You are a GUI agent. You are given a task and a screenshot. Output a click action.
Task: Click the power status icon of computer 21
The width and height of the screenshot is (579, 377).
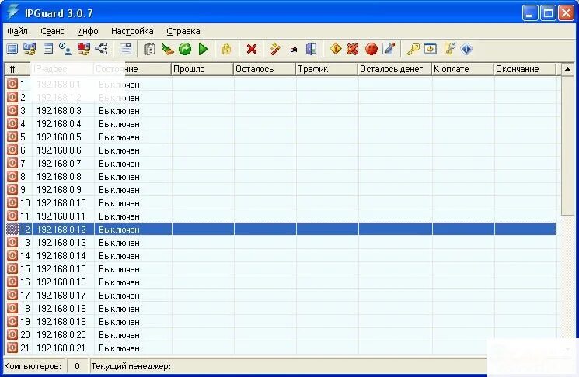[x=12, y=348]
